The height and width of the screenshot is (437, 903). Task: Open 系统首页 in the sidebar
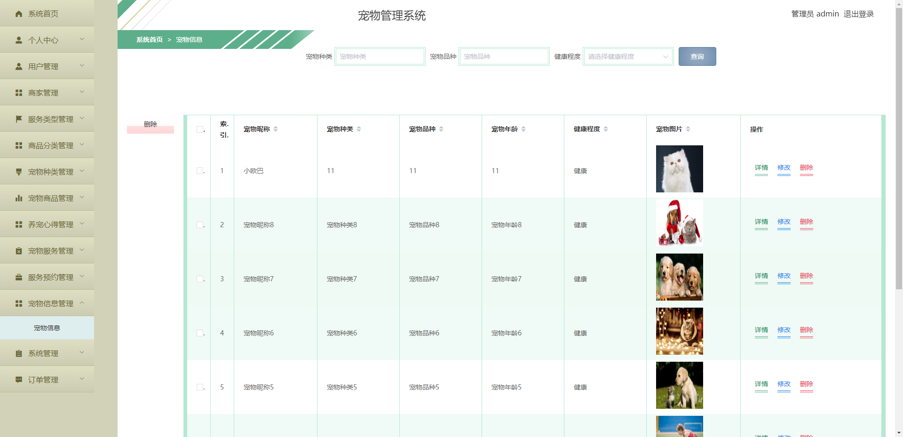coord(47,13)
